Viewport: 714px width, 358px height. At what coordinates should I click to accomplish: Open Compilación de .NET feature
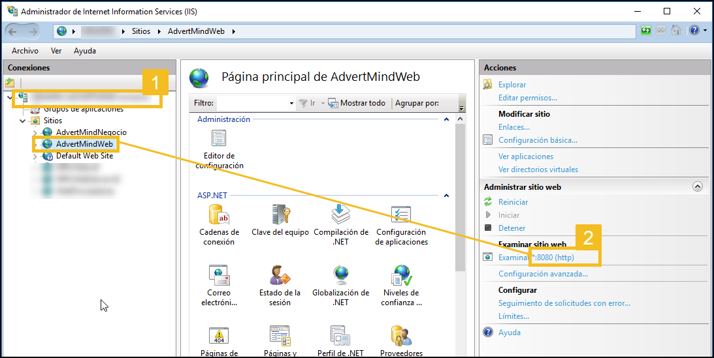(x=341, y=225)
